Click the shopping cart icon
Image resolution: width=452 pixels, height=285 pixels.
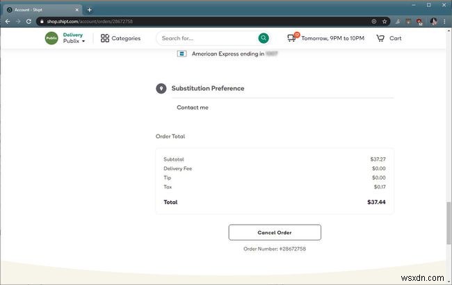point(380,38)
